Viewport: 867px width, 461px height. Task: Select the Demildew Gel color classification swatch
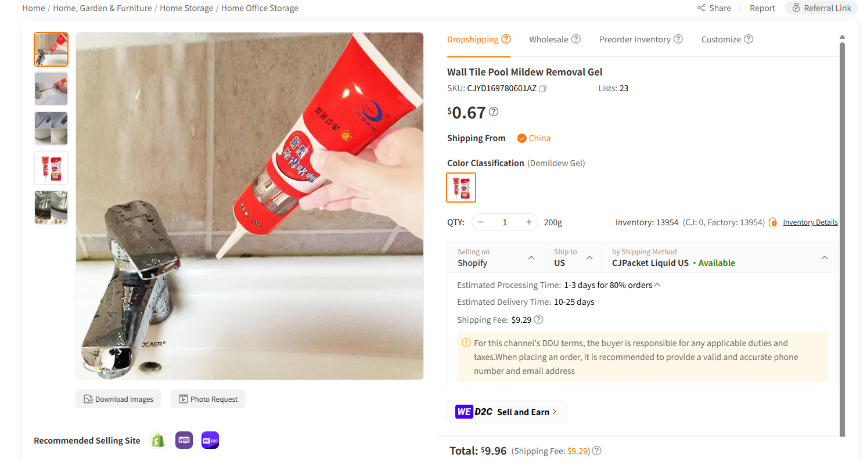click(461, 188)
